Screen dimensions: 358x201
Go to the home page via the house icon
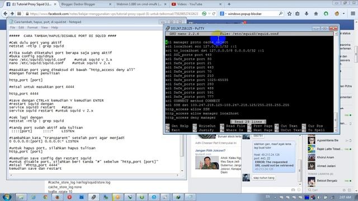316,13
